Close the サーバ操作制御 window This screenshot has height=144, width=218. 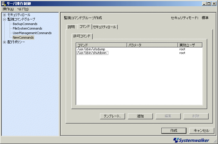tap(214, 4)
